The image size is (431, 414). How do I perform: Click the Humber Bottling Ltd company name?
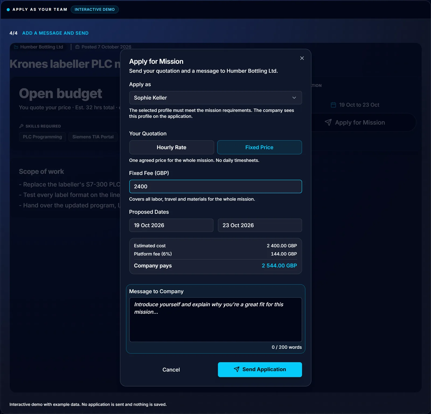(42, 47)
